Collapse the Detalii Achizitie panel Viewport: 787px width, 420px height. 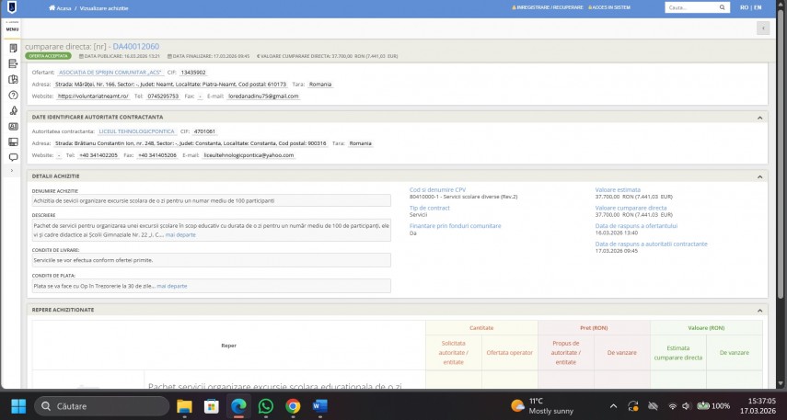tap(761, 176)
